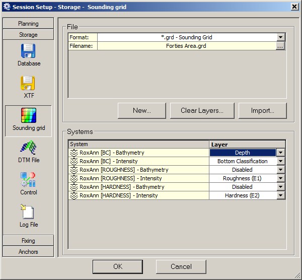Viewport: 302px width, 280px height.
Task: Open the Fixing section
Action: click(x=28, y=241)
